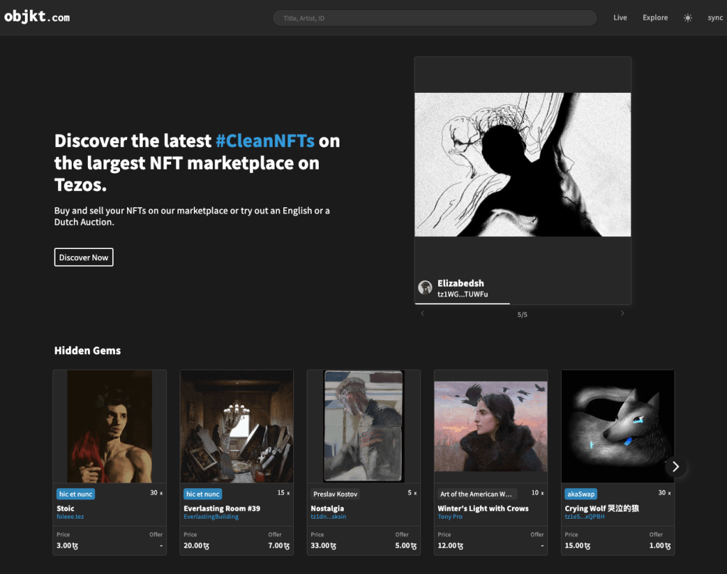Open the Explore menu item
727x574 pixels.
[655, 18]
